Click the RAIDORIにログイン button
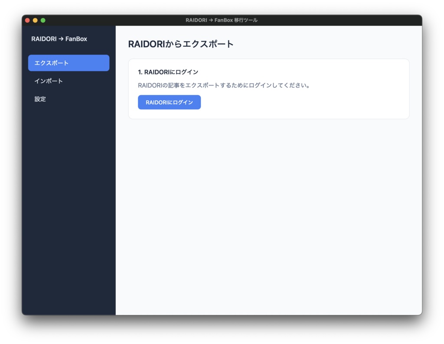444x344 pixels. click(169, 102)
